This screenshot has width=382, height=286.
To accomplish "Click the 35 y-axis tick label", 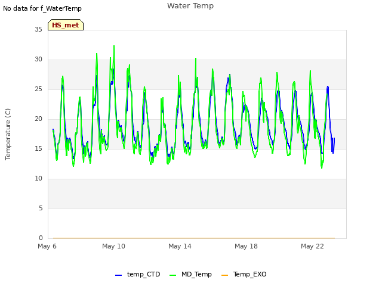I will tap(38, 29).
